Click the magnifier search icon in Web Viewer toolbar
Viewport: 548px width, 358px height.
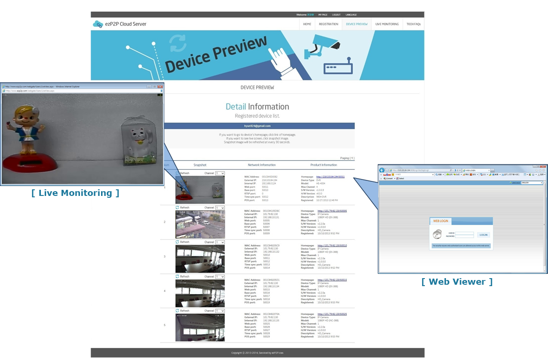pos(437,174)
